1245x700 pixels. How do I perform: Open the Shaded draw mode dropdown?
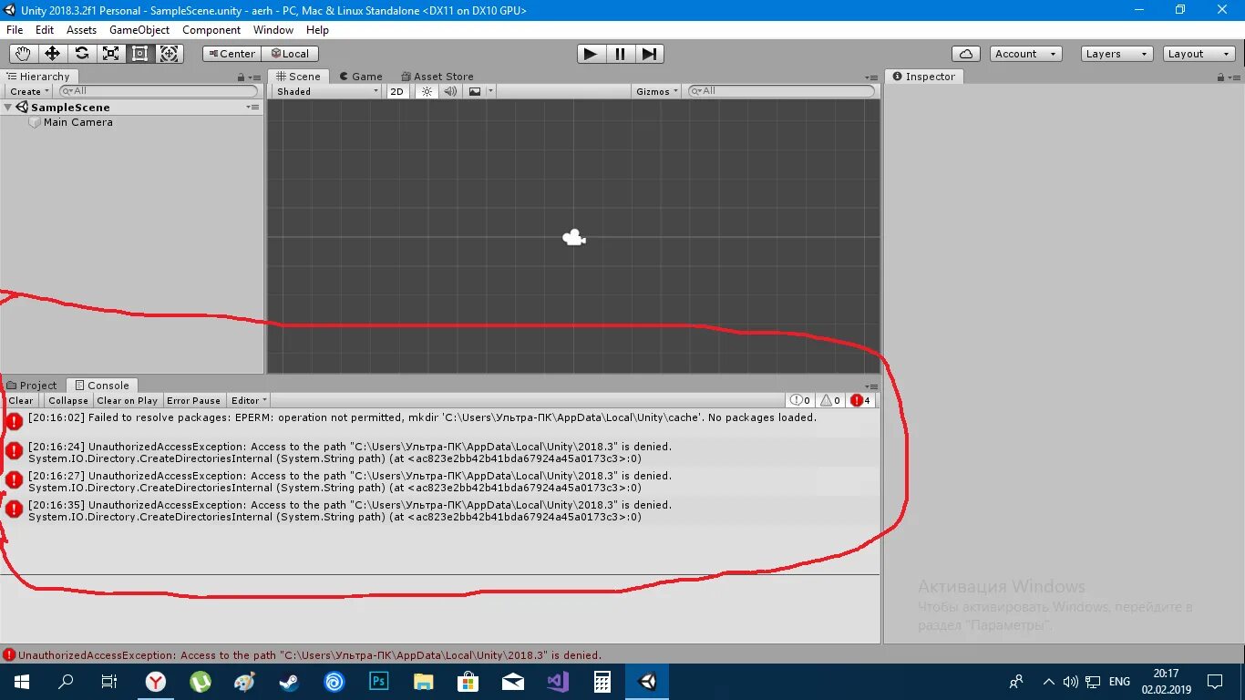coord(327,91)
